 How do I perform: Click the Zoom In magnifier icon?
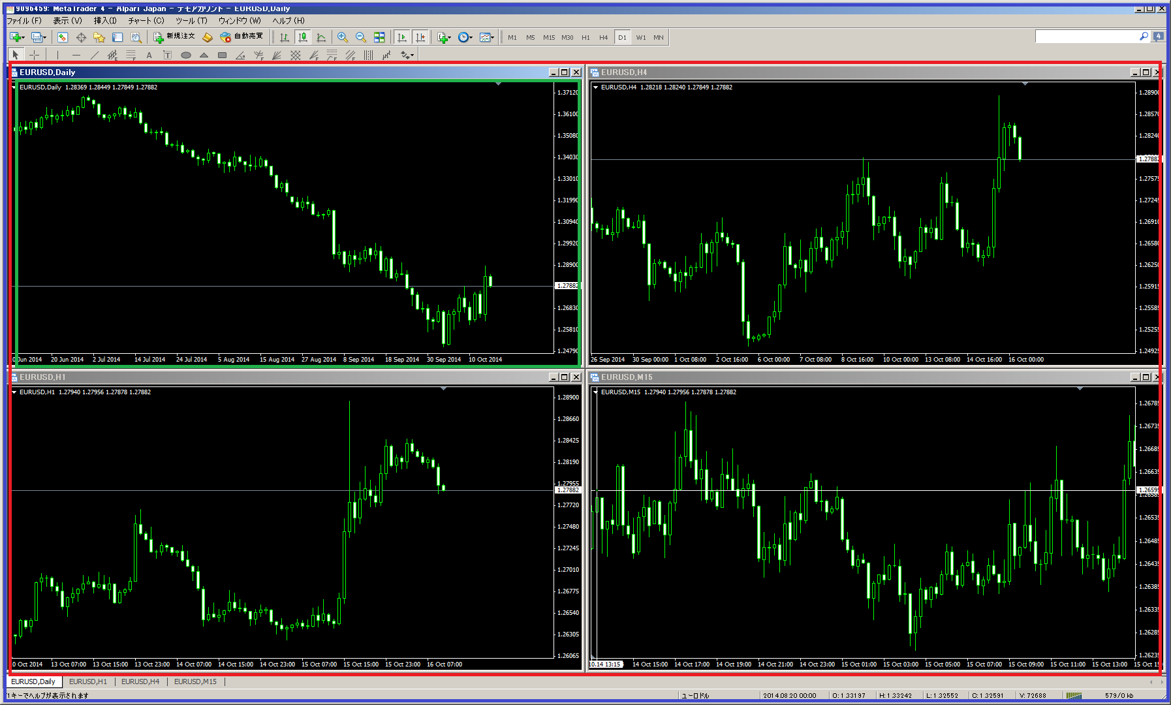[343, 37]
